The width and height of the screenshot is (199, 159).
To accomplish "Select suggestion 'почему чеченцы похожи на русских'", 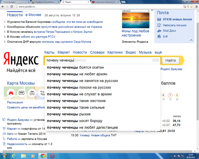I will (103, 87).
